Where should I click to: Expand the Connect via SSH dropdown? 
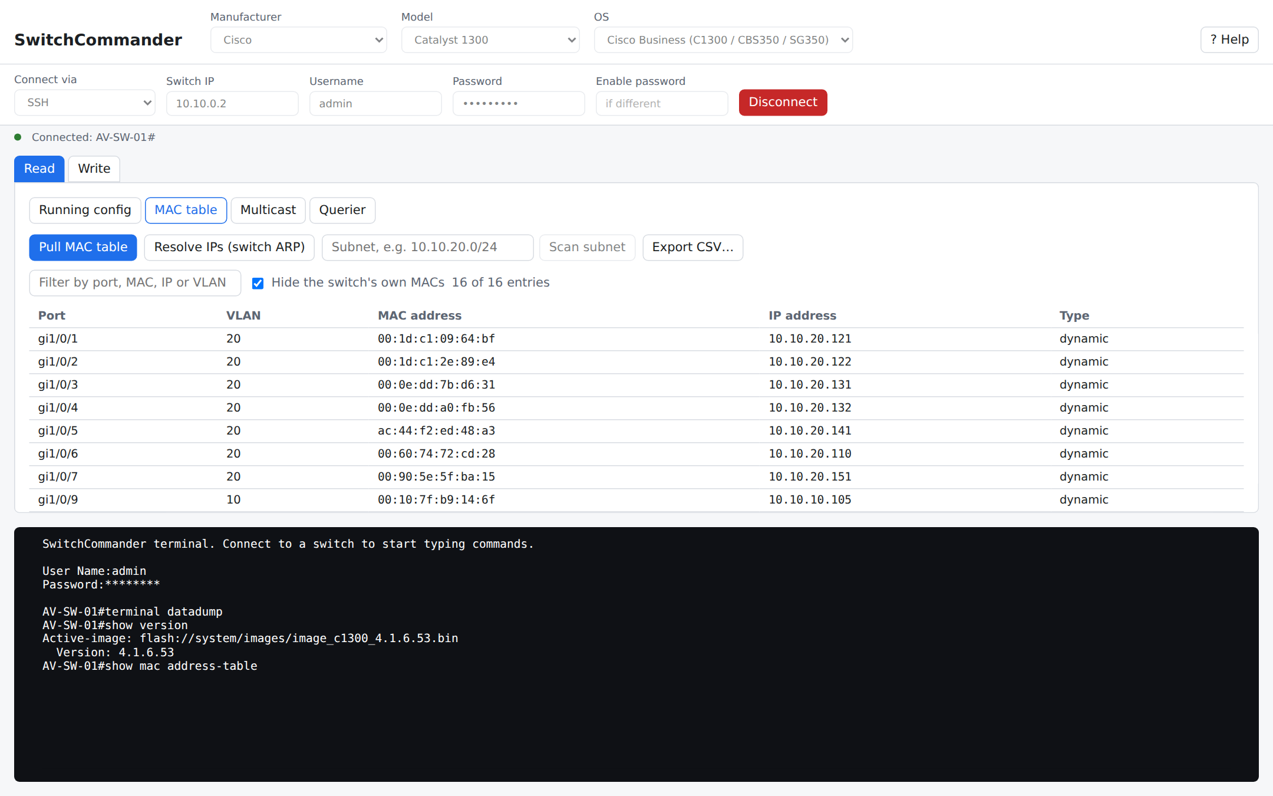(x=85, y=103)
